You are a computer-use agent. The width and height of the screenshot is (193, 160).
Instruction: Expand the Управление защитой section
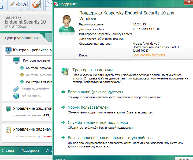(x=32, y=108)
